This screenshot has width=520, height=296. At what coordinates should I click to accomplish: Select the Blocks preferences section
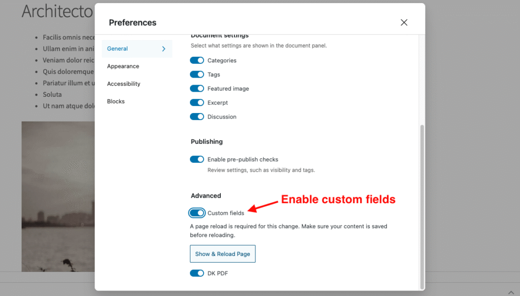click(115, 101)
